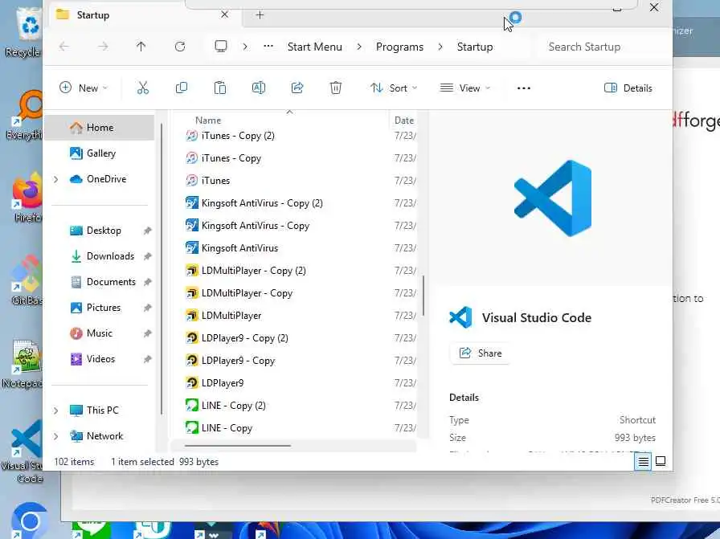Select the LINE - Copy shortcut
This screenshot has width=720, height=539.
[x=227, y=428]
